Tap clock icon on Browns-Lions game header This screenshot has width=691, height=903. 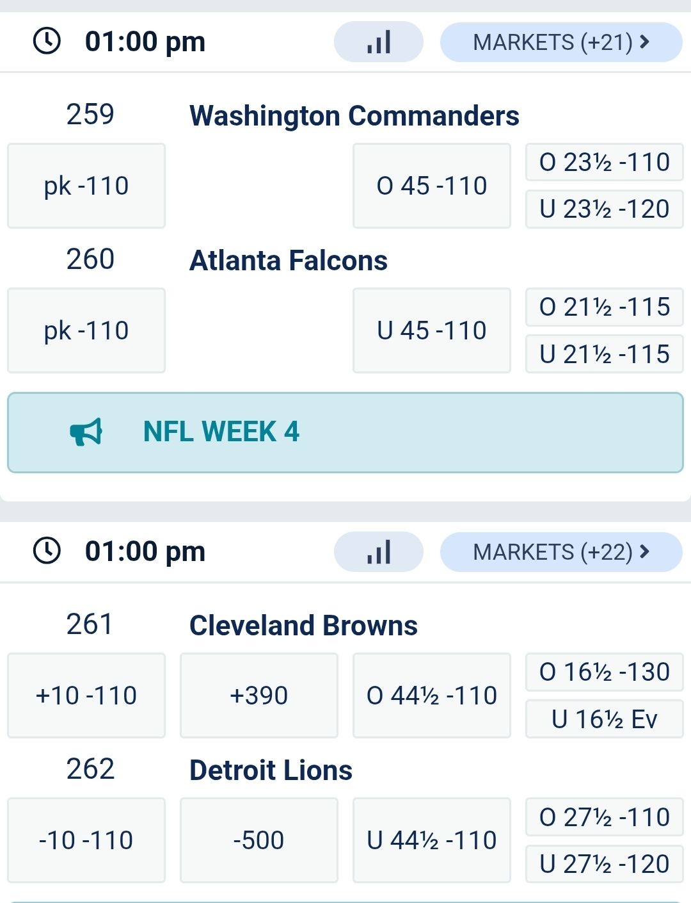(x=47, y=551)
